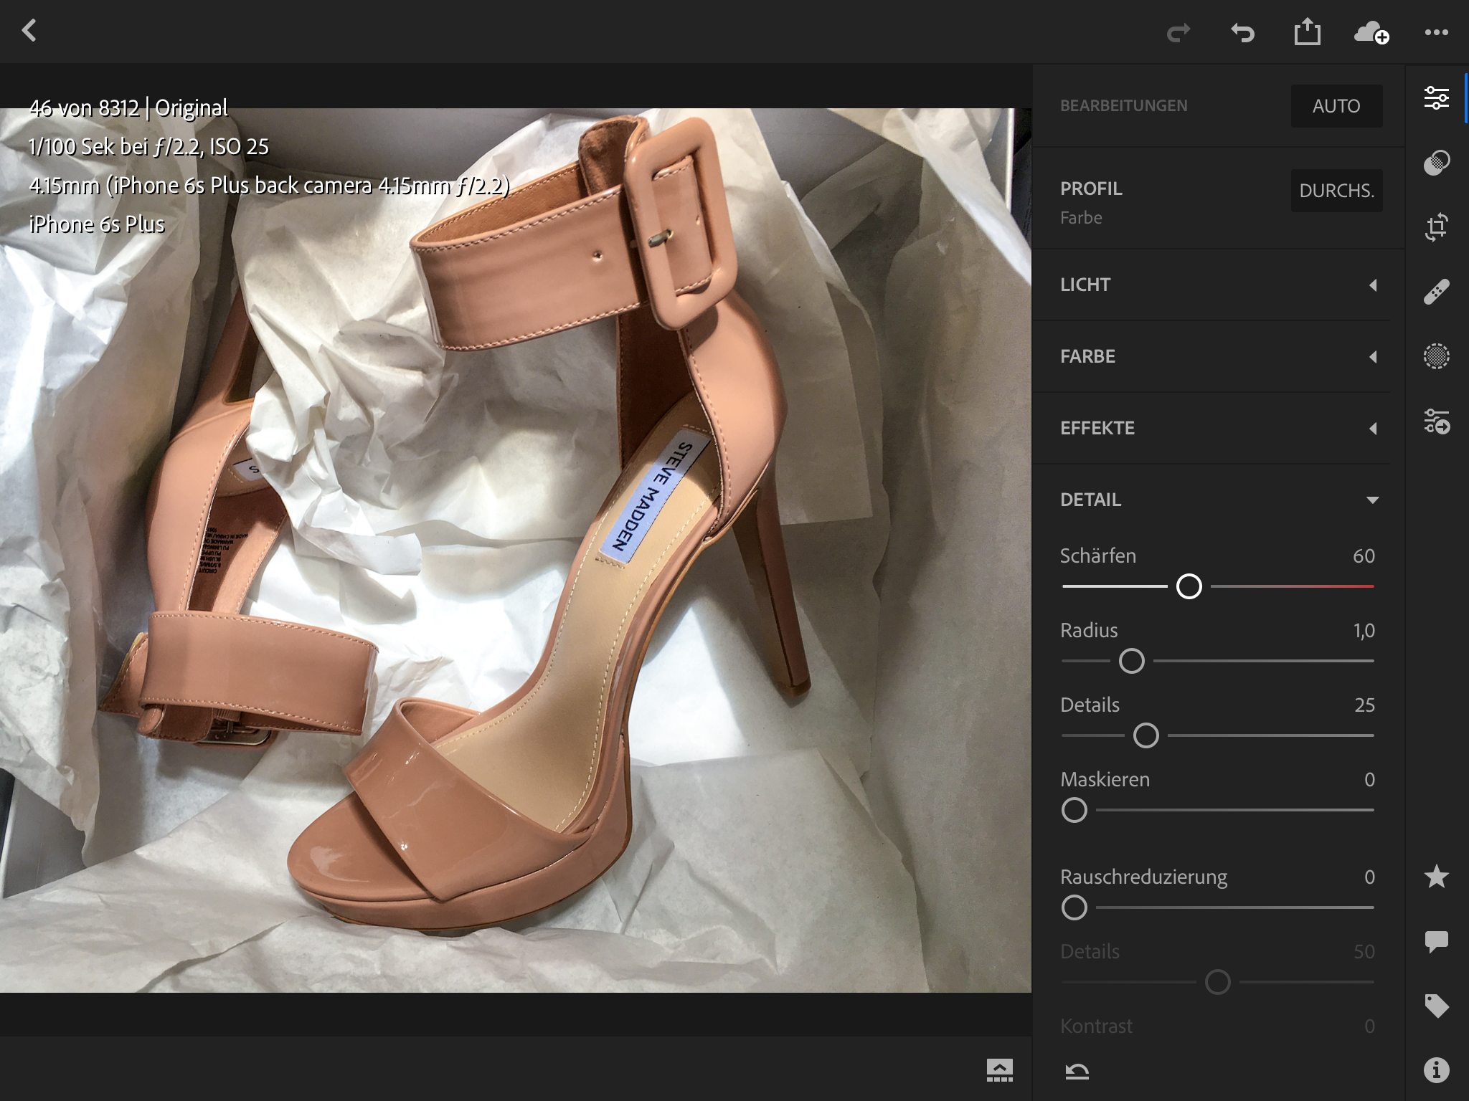Screen dimensions: 1469x1101
Task: Open the keywords tag panel
Action: click(x=1436, y=1006)
